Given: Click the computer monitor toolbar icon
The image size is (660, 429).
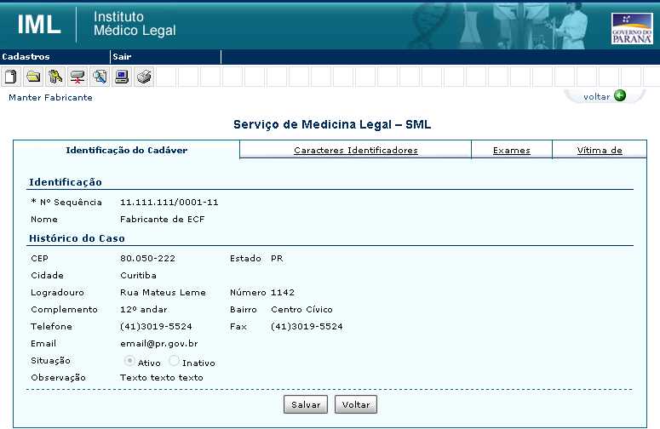Looking at the screenshot, I should pyautogui.click(x=122, y=77).
